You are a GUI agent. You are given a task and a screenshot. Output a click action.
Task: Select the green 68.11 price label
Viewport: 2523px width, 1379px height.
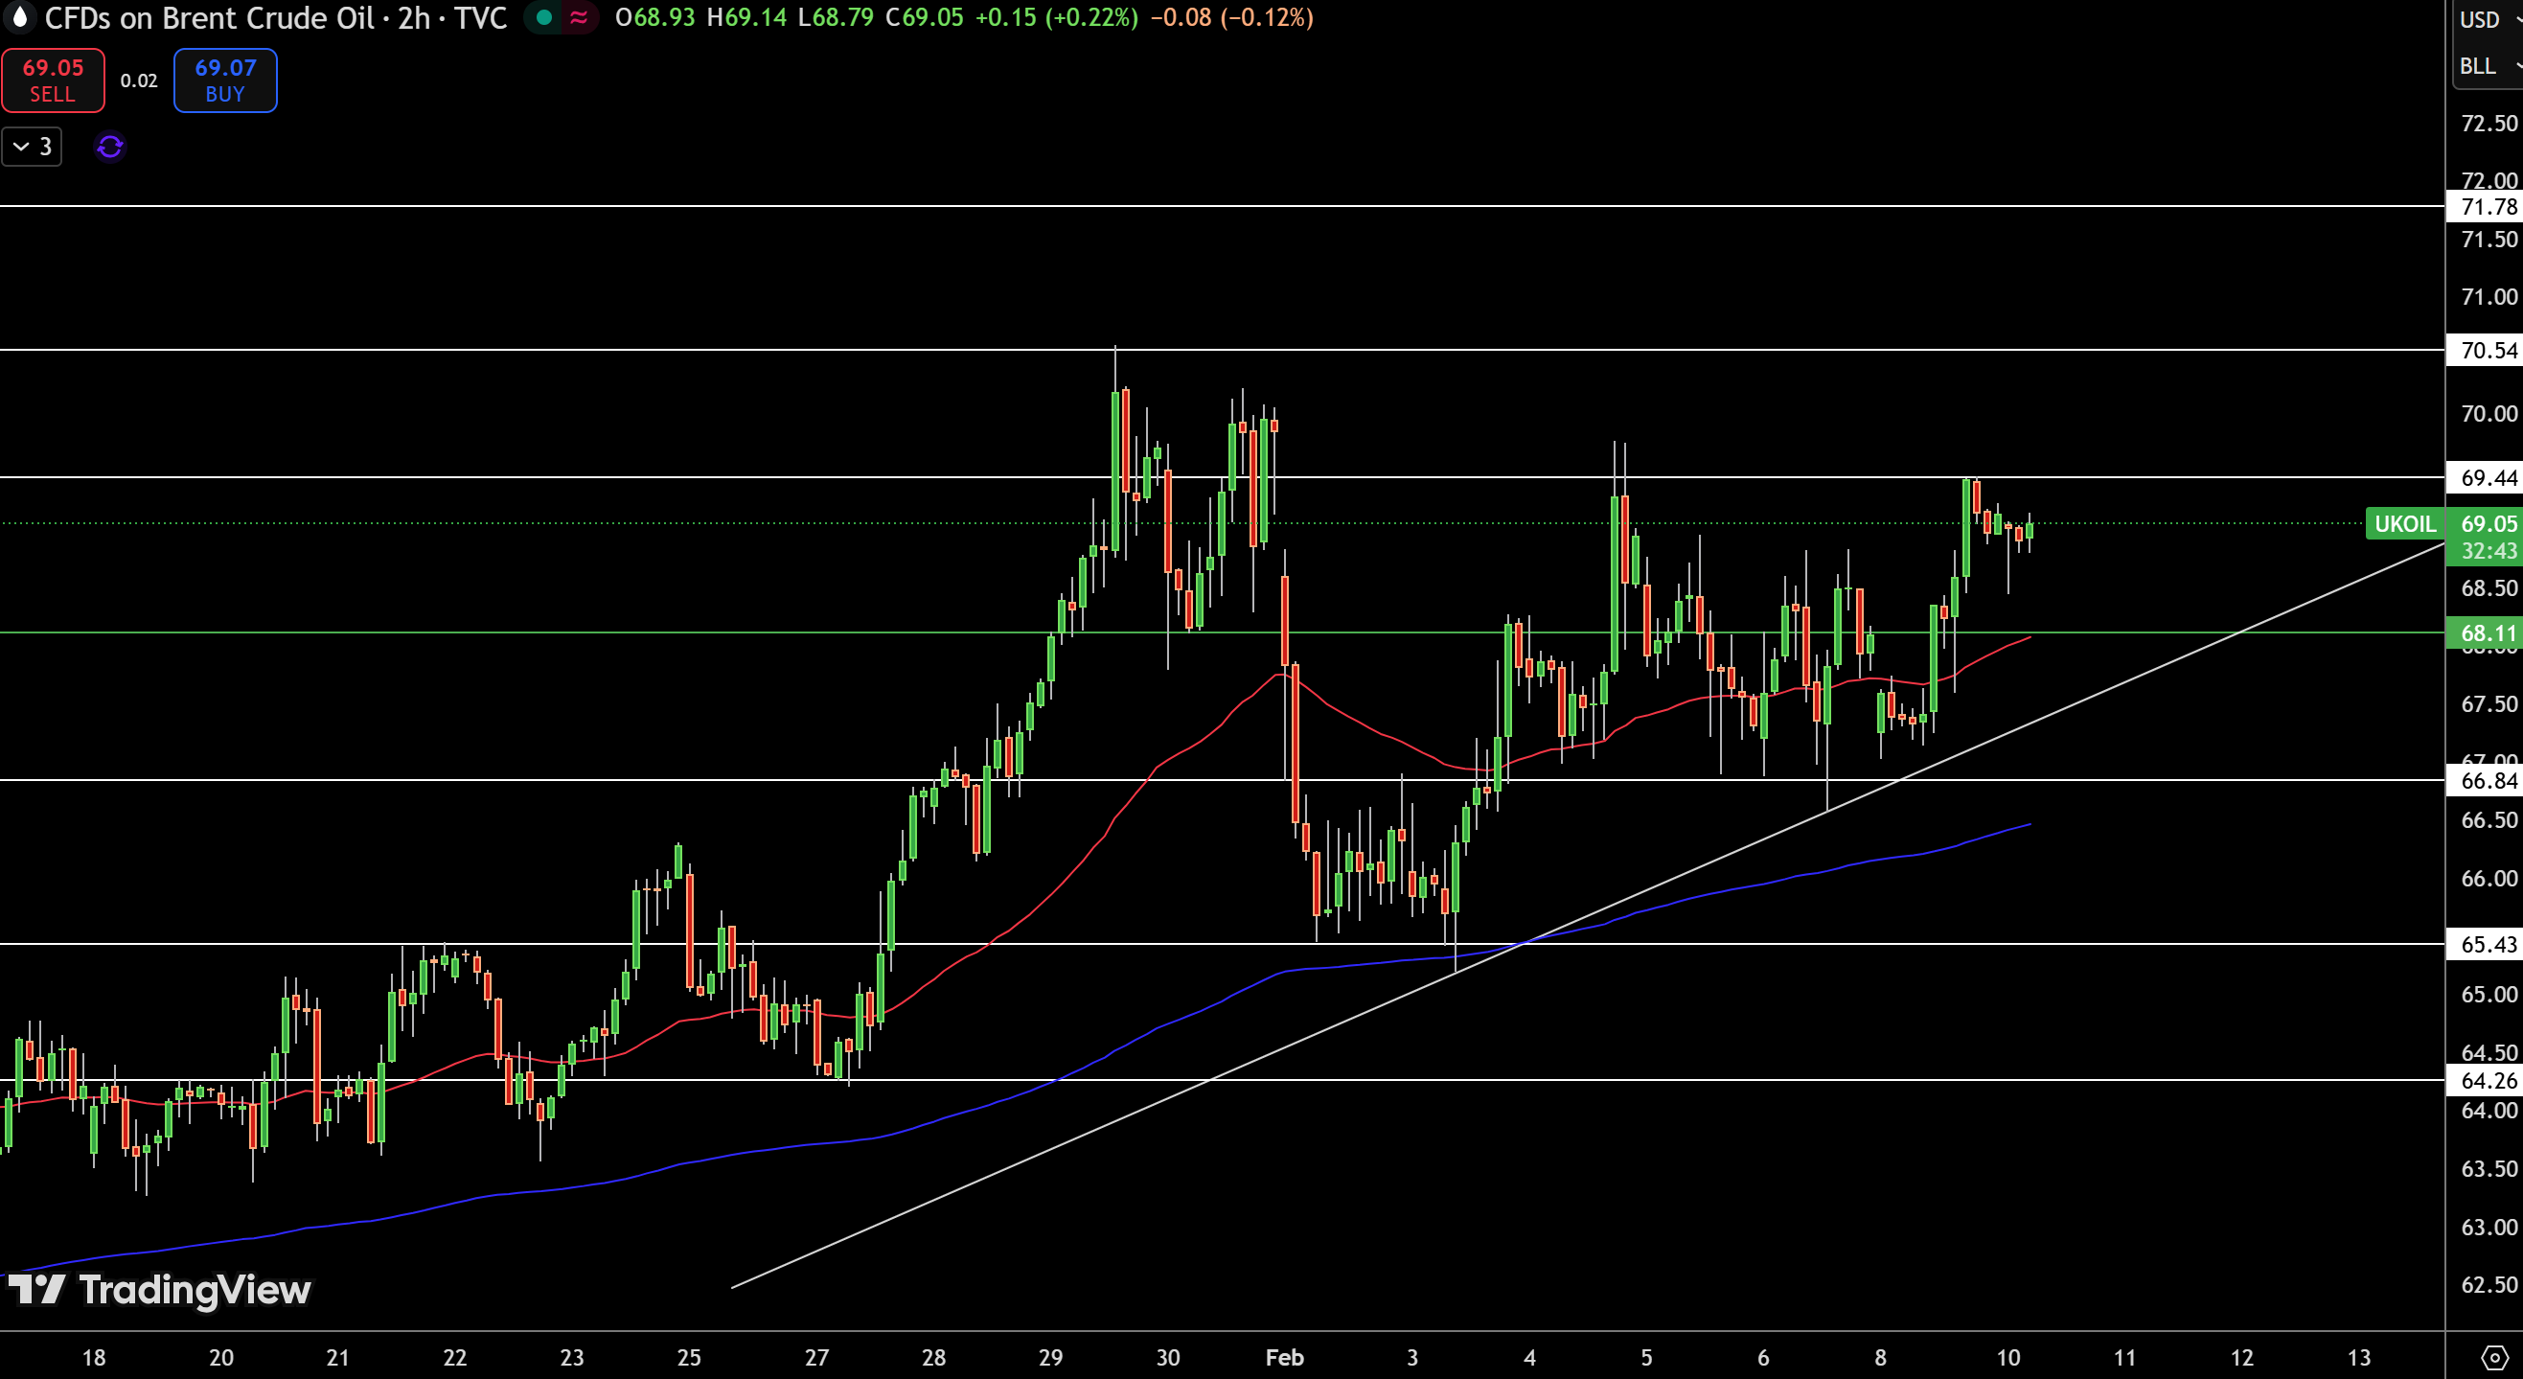pos(2486,633)
